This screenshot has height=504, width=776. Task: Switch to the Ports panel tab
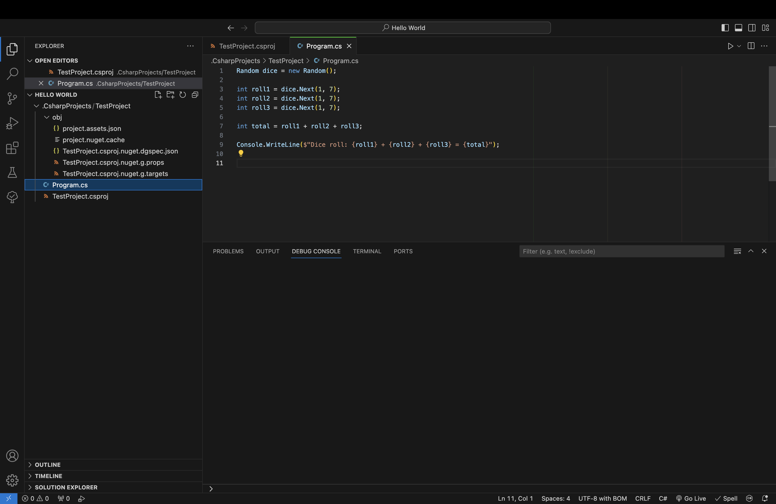(403, 251)
